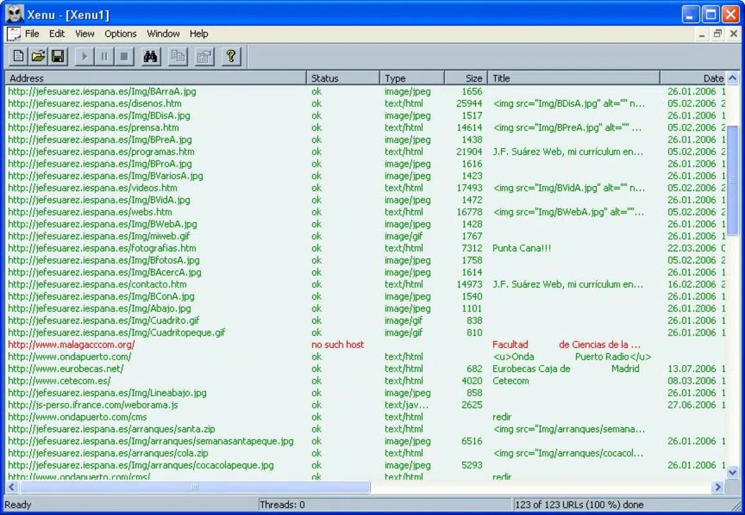Open the Options menu
This screenshot has width=745, height=515.
pyautogui.click(x=121, y=33)
